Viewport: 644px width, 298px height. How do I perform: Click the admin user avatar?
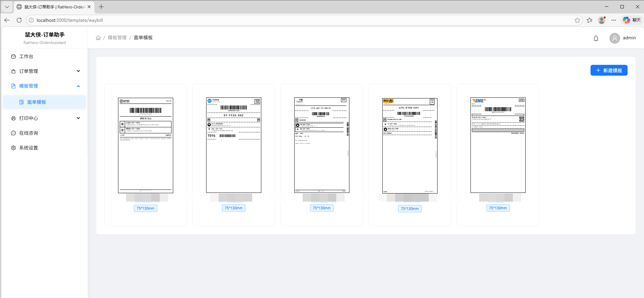[x=614, y=38]
